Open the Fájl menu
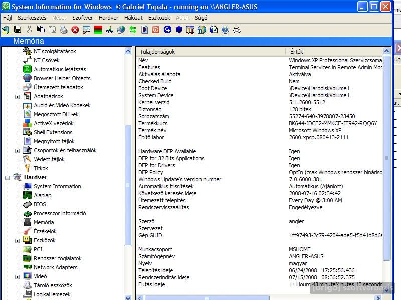This screenshot has height=300, width=401. tap(8, 18)
